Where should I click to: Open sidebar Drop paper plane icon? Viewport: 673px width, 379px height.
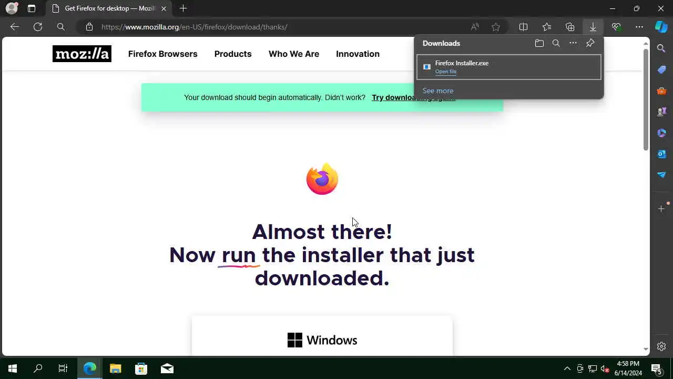click(661, 175)
